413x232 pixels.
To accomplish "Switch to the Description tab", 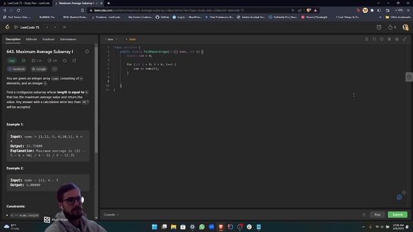I will (x=13, y=39).
